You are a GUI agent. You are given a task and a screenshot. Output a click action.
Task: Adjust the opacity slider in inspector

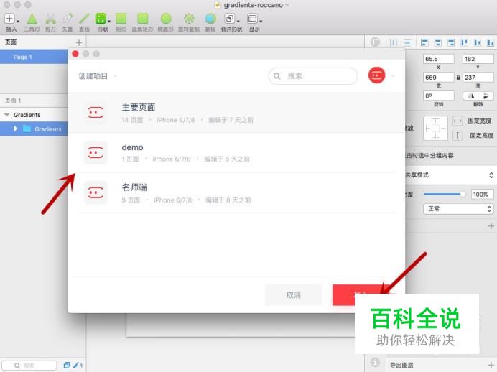(445, 194)
